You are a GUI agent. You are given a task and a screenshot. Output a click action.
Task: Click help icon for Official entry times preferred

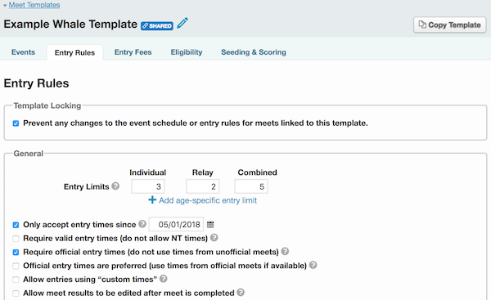313,265
